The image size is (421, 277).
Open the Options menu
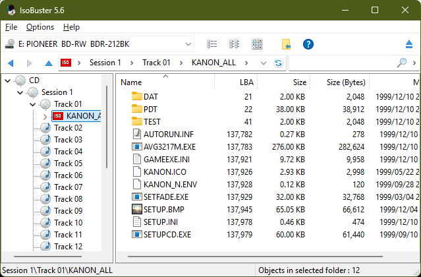pos(40,27)
